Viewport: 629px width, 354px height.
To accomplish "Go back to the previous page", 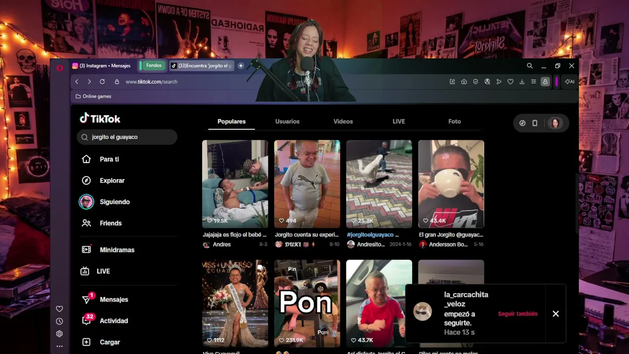I will 77,82.
